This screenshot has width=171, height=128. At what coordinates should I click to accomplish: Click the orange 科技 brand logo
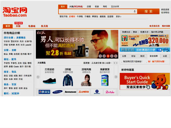coord(84,92)
